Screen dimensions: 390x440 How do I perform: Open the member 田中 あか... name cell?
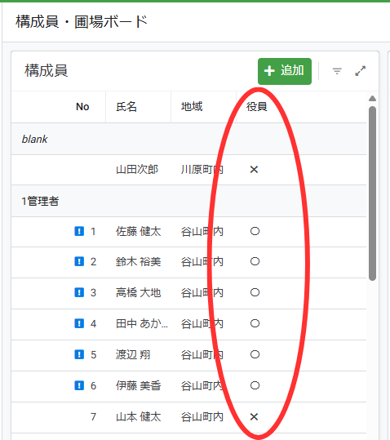point(142,324)
